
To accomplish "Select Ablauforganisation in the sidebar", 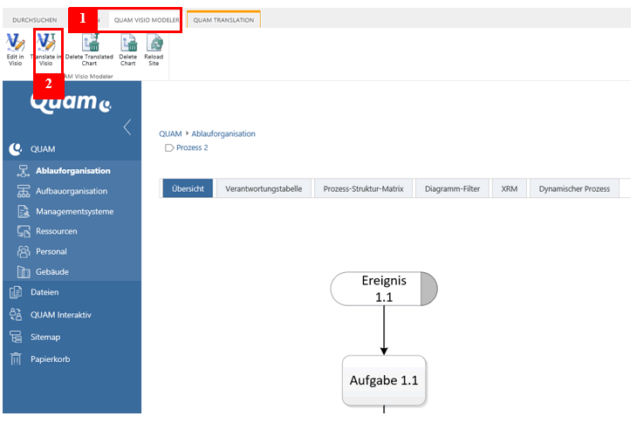I will (72, 171).
